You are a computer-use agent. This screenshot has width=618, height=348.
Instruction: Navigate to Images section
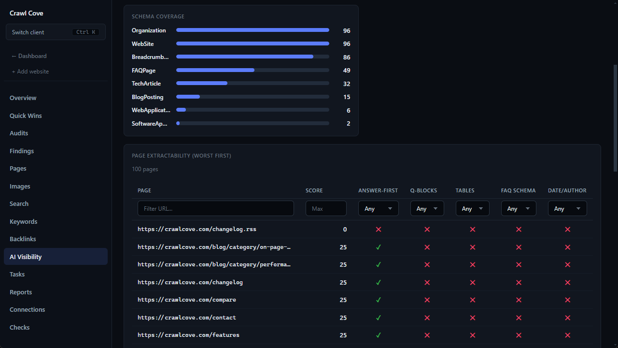tap(56, 186)
